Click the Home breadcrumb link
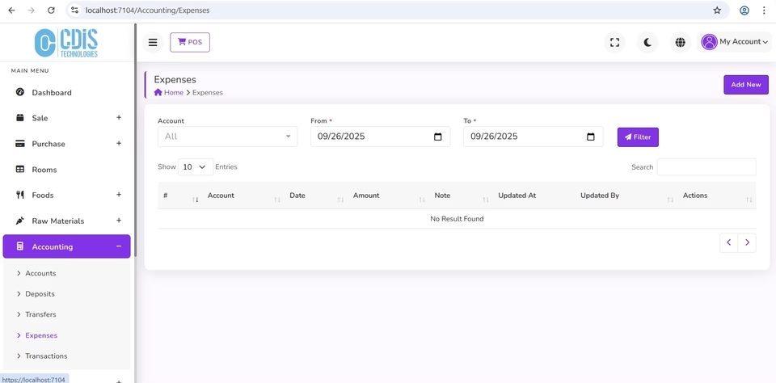This screenshot has height=383, width=776. point(173,93)
